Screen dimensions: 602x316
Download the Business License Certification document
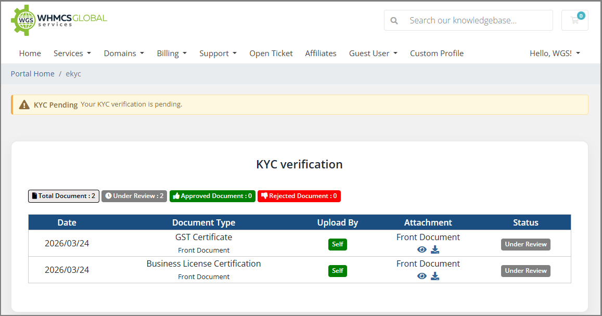(435, 276)
